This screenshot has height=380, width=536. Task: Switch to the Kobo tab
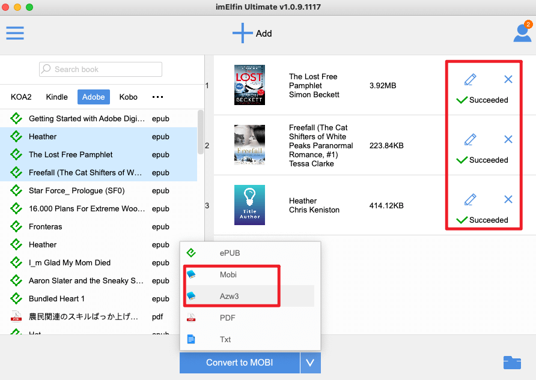(x=128, y=97)
